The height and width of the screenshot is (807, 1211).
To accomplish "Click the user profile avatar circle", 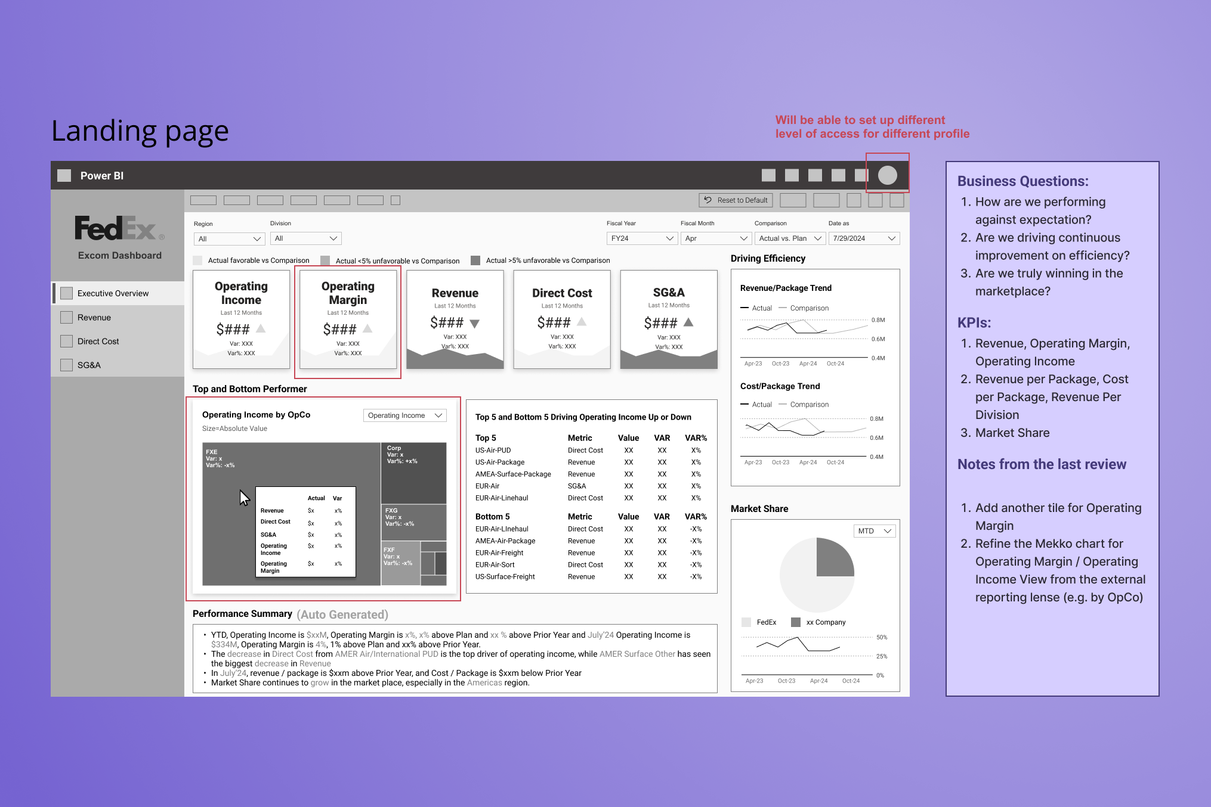I will pos(887,175).
